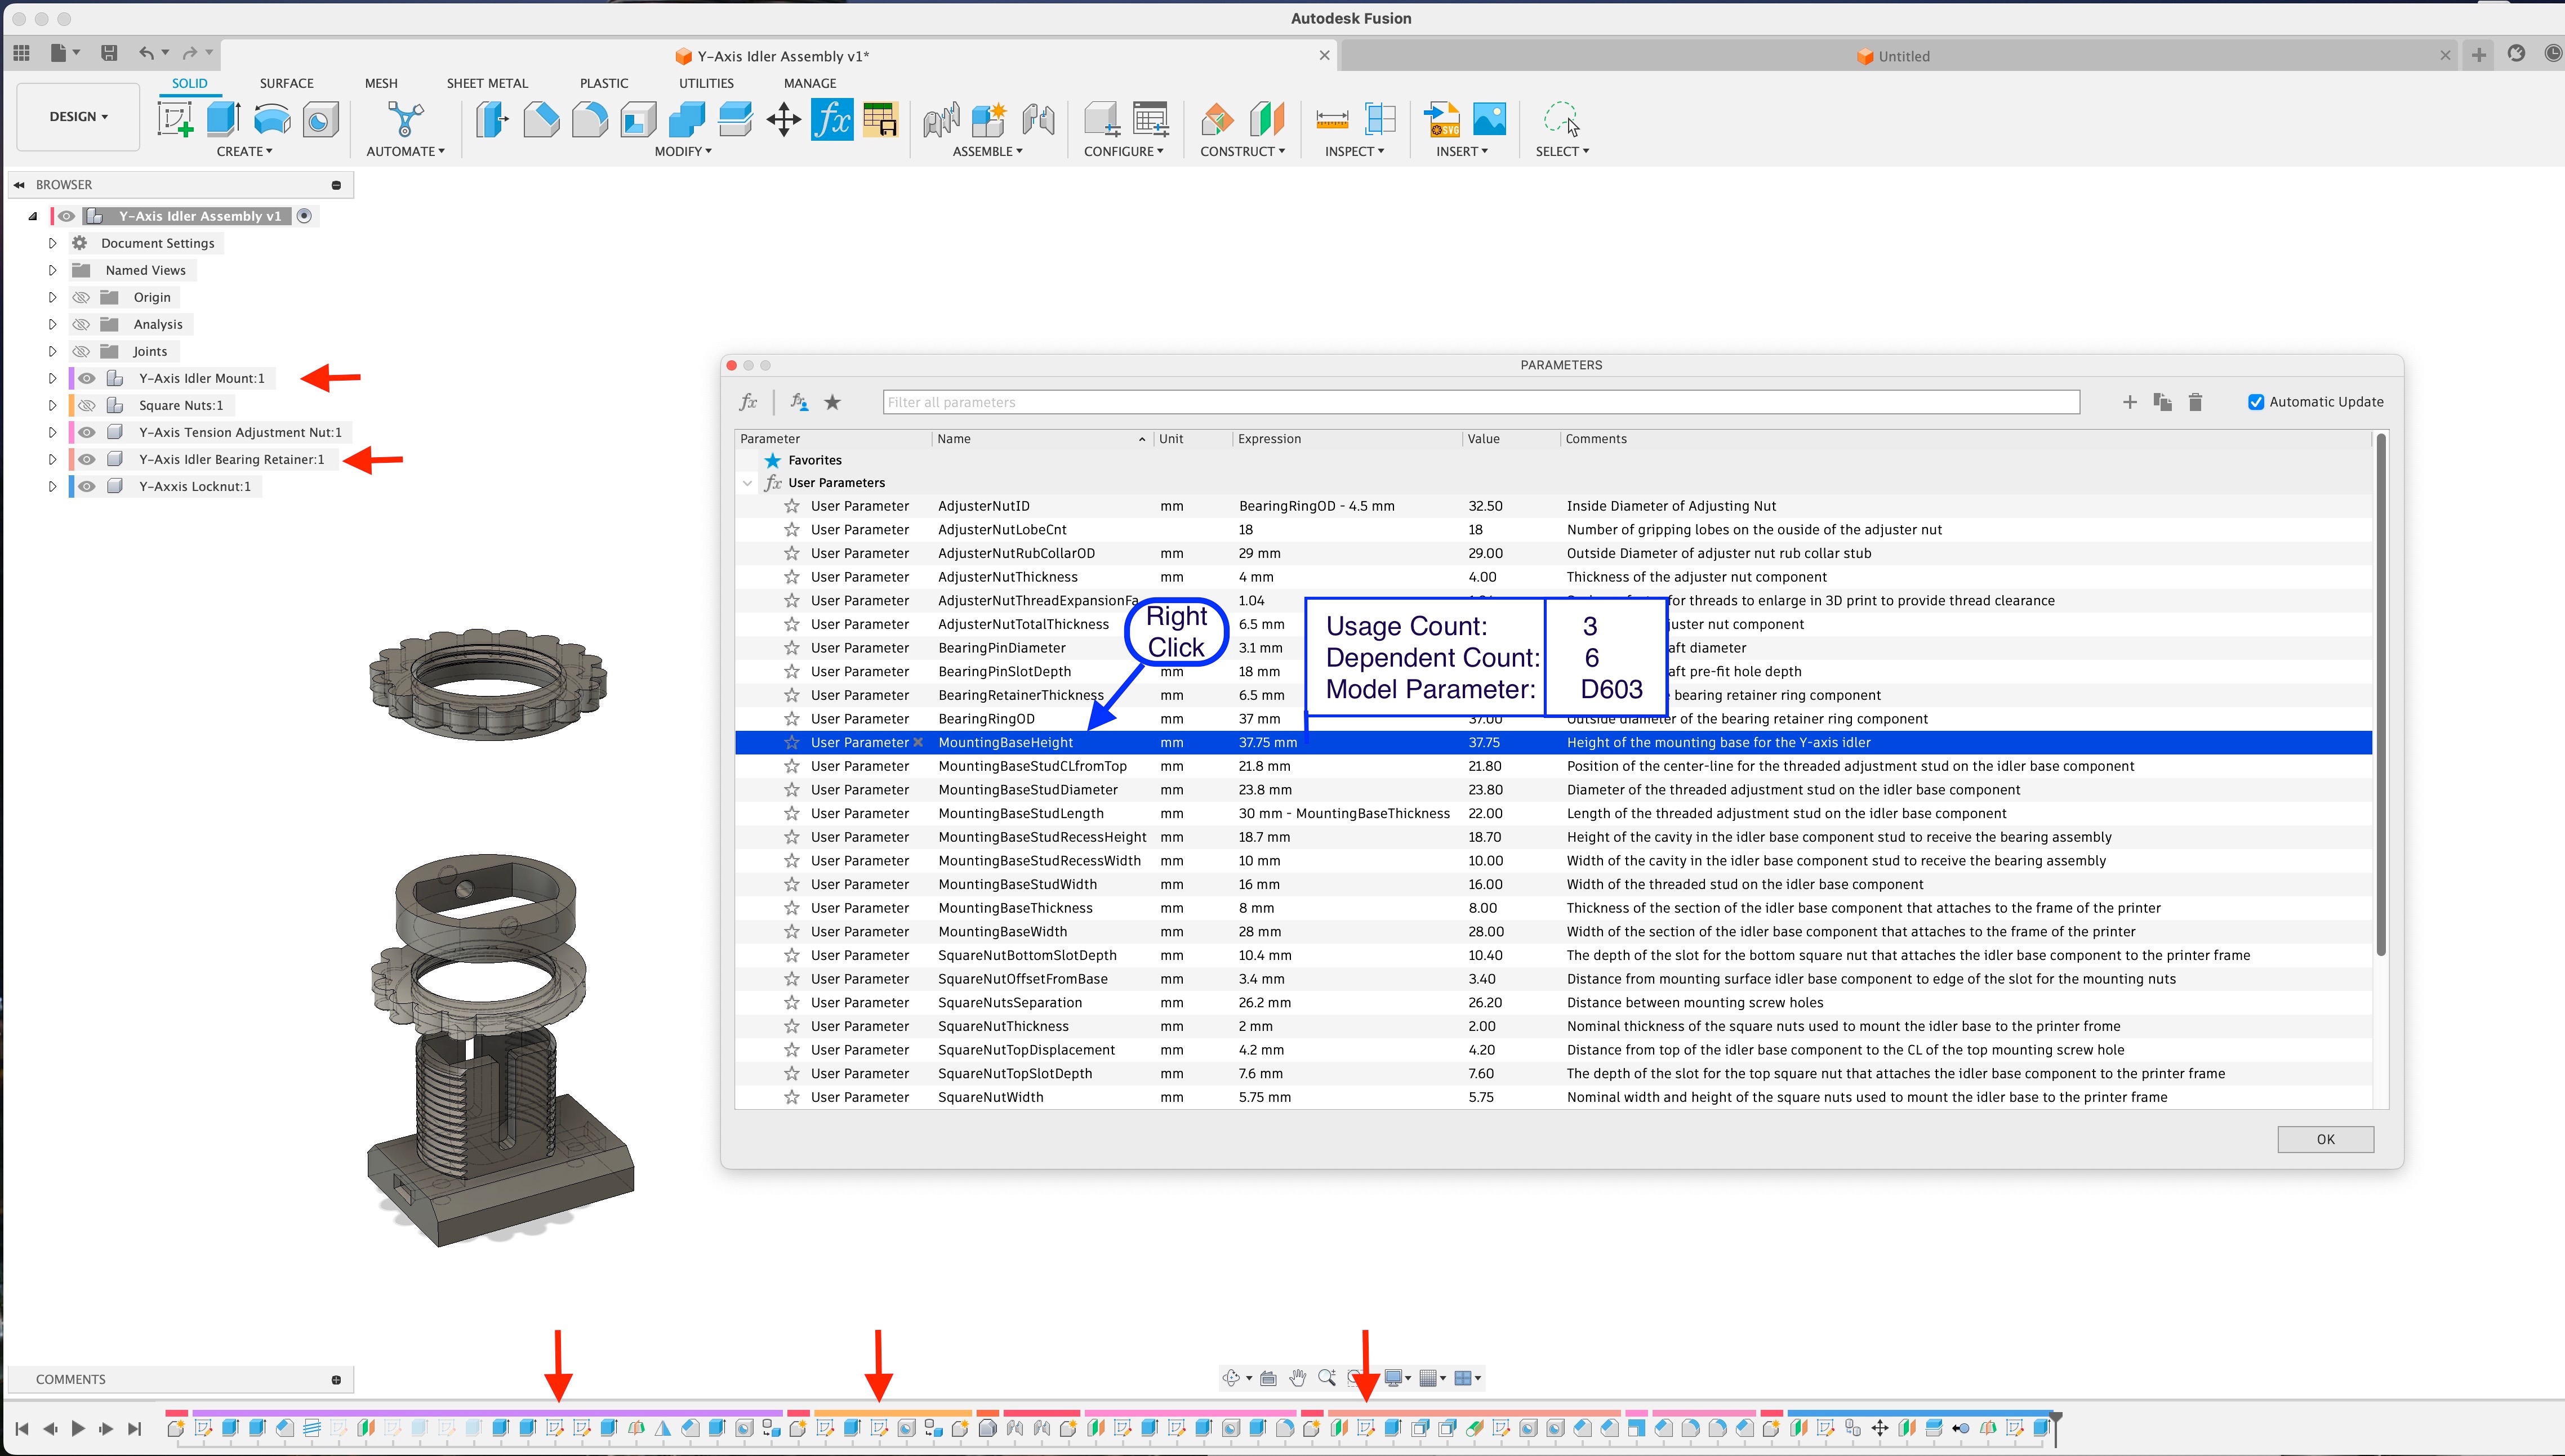Add a new user parameter with plus icon
This screenshot has width=2565, height=1456.
tap(2130, 402)
